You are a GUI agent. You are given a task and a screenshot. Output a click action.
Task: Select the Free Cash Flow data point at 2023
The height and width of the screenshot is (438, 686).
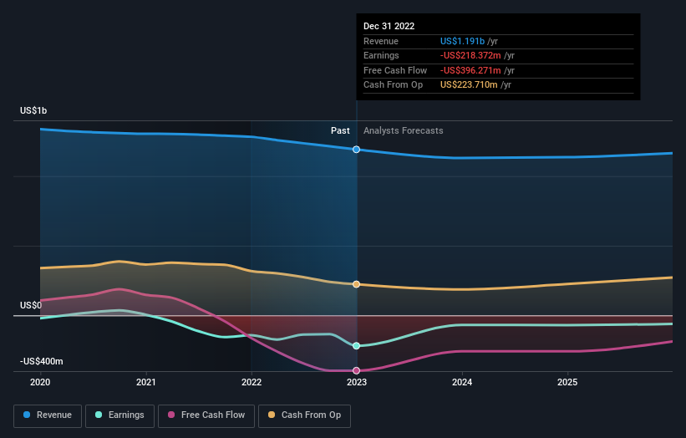[357, 370]
